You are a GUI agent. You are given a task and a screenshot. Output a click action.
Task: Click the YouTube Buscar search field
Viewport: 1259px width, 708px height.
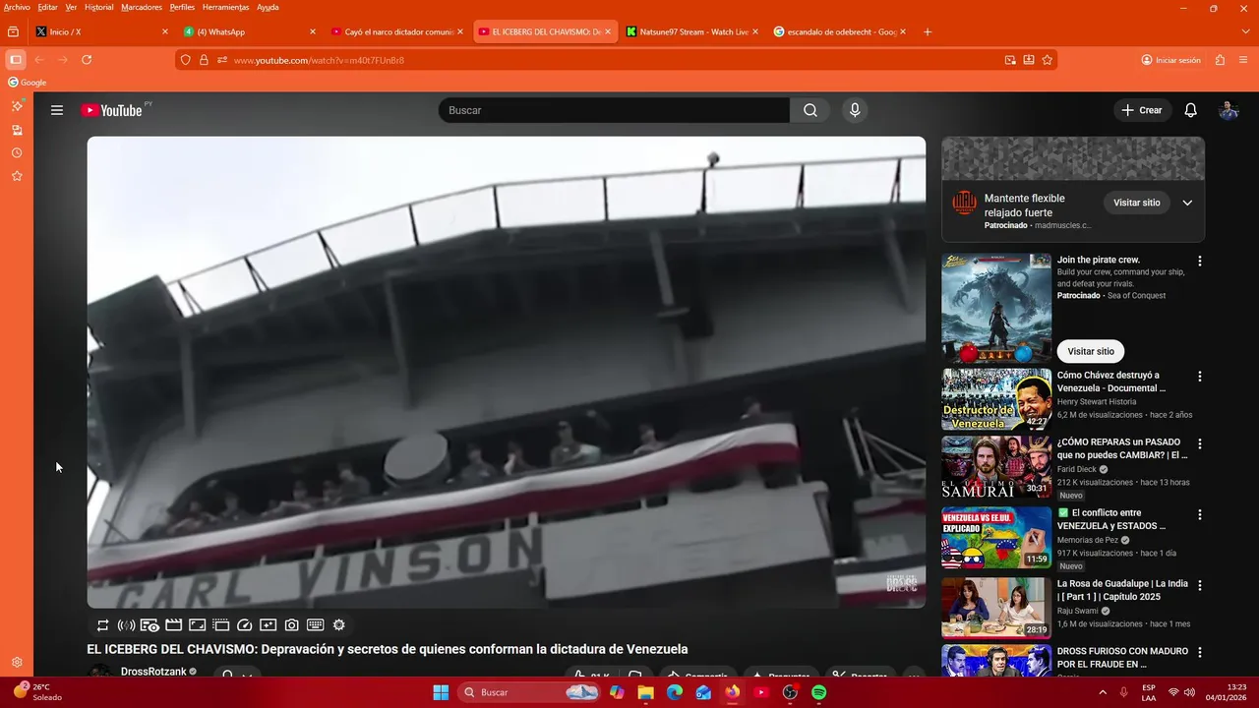614,110
